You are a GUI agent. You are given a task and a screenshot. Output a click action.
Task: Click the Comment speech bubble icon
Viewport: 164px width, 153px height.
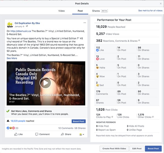coord(37,134)
